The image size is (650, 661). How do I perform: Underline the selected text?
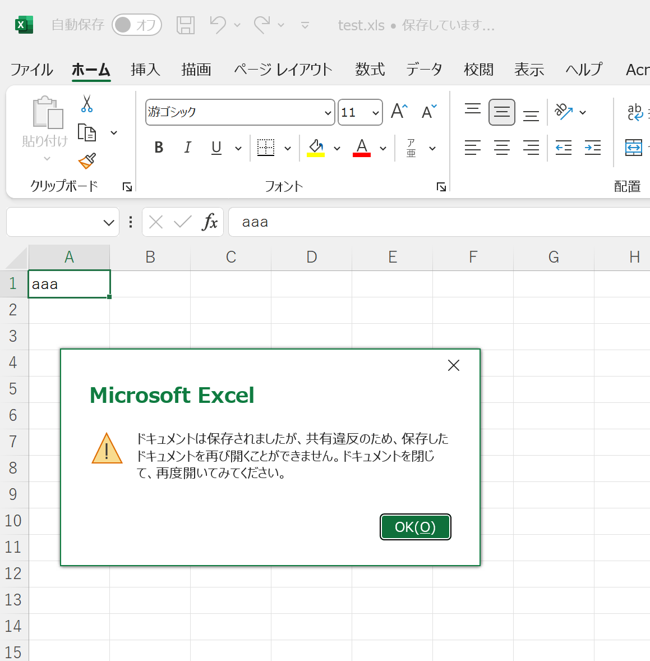click(x=216, y=148)
